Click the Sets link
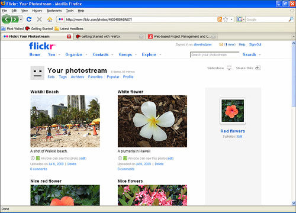296x213 pixels. [51, 77]
